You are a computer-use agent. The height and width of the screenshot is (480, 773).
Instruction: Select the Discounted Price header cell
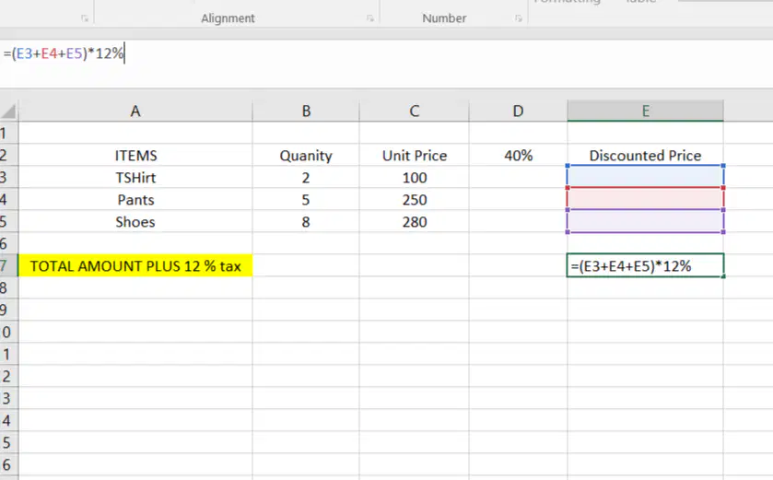coord(645,155)
